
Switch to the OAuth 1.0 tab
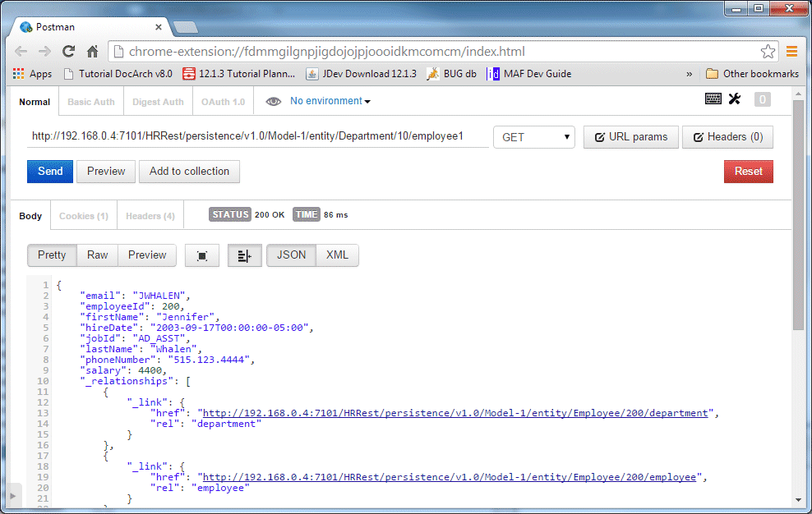point(224,102)
